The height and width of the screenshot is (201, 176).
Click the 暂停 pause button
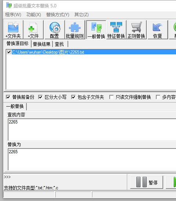coord(147,182)
